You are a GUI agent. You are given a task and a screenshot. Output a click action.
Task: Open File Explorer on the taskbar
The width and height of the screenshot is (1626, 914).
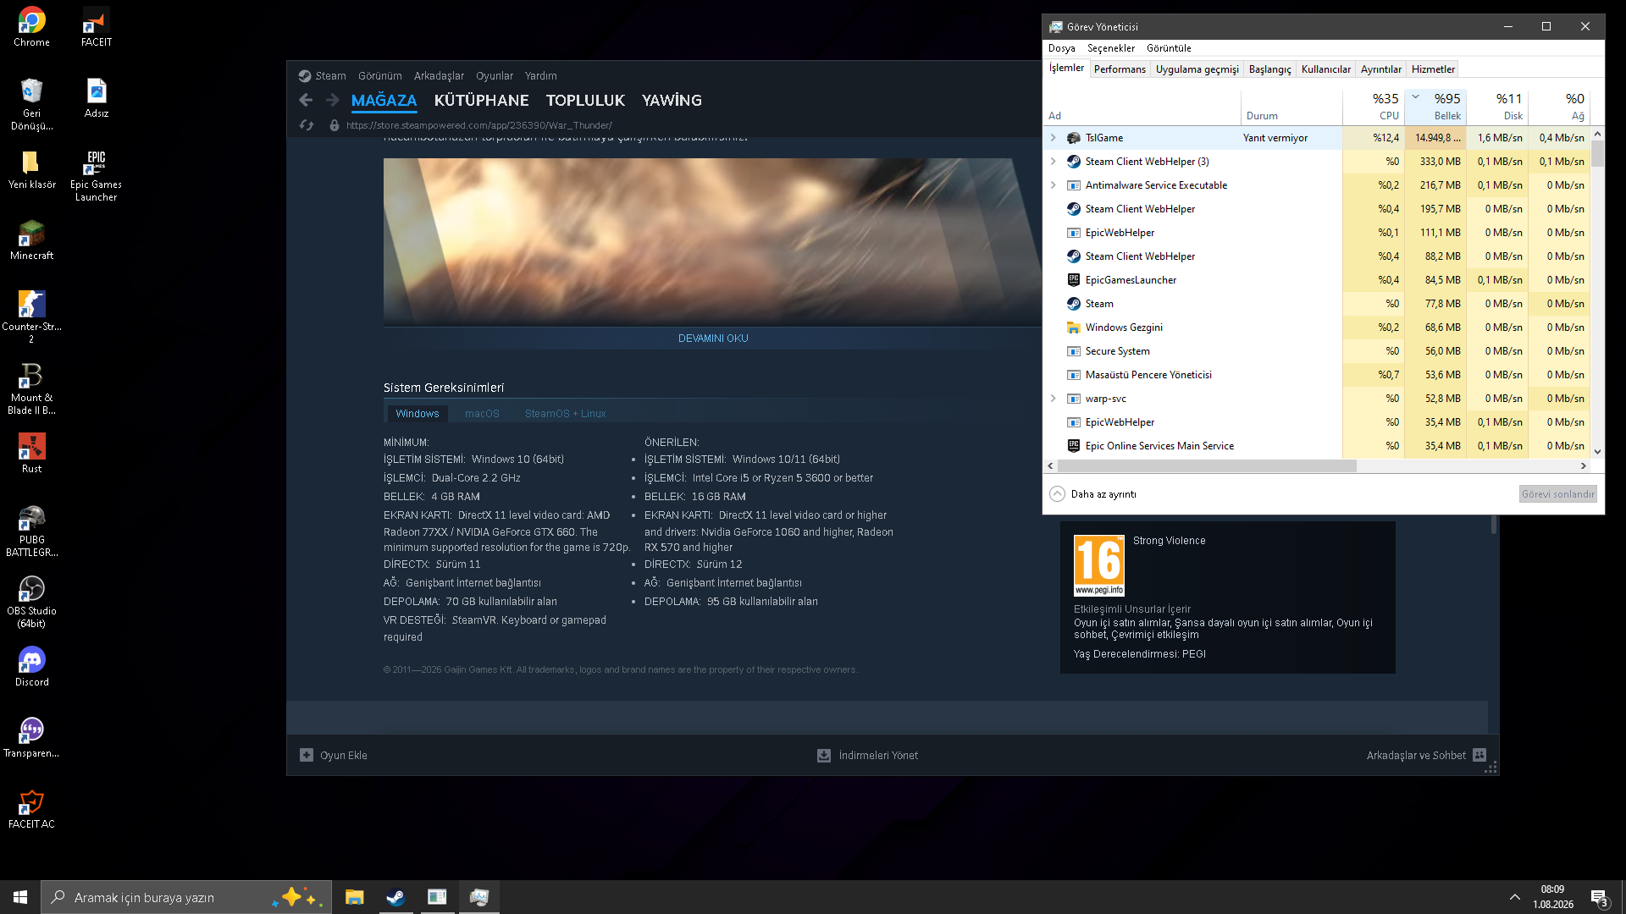[354, 897]
